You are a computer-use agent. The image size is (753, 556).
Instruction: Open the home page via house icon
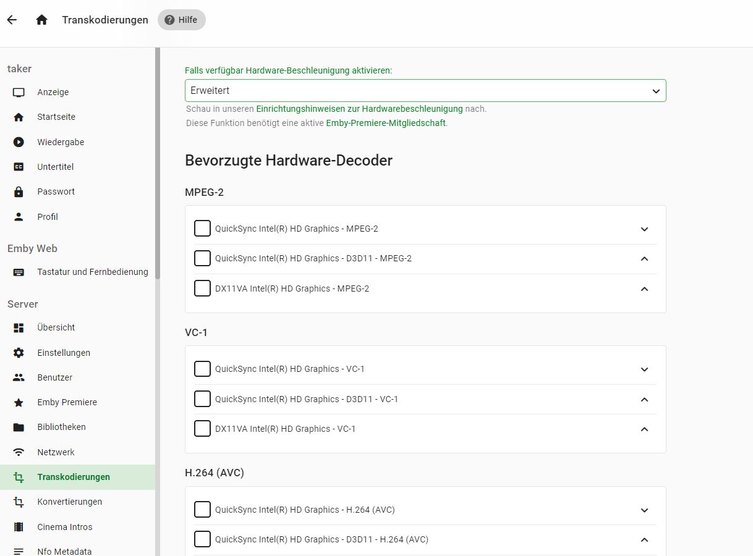(41, 20)
